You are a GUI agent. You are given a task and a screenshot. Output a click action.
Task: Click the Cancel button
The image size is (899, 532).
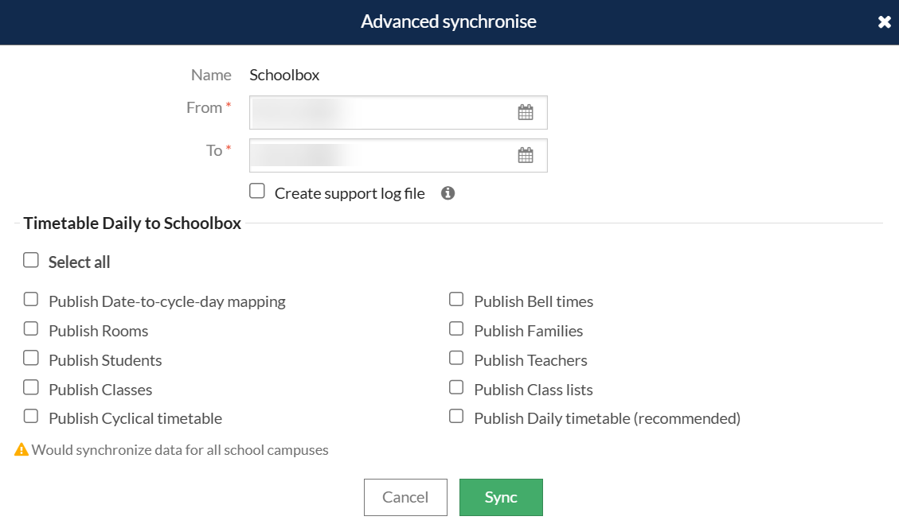405,497
